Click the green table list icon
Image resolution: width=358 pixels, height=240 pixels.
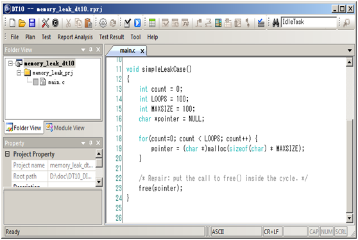(x=152, y=23)
